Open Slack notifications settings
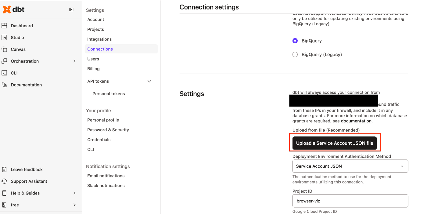Viewport: 427px width, 214px height. click(106, 186)
